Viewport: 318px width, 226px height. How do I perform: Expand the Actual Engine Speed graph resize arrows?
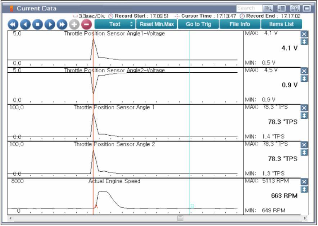(x=304, y=189)
